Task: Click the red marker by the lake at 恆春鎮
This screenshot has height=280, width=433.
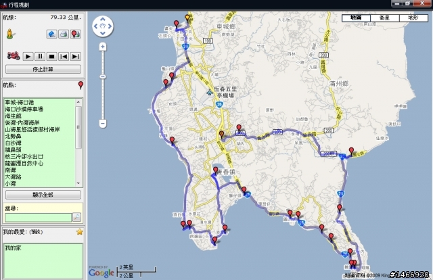Action: tap(216, 170)
